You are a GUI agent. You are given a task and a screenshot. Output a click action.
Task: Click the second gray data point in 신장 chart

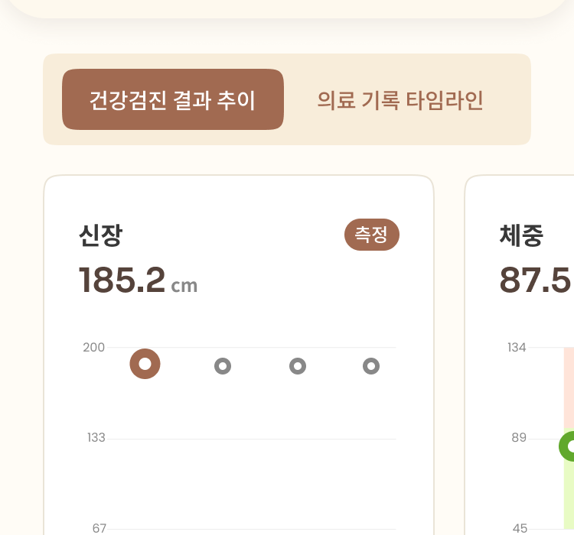point(223,367)
